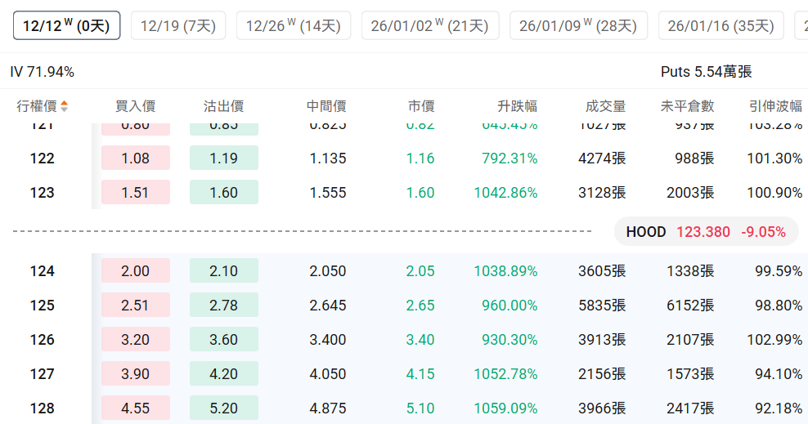The height and width of the screenshot is (424, 808).
Task: Click bid price 2.00 for strike 124
Action: [136, 271]
